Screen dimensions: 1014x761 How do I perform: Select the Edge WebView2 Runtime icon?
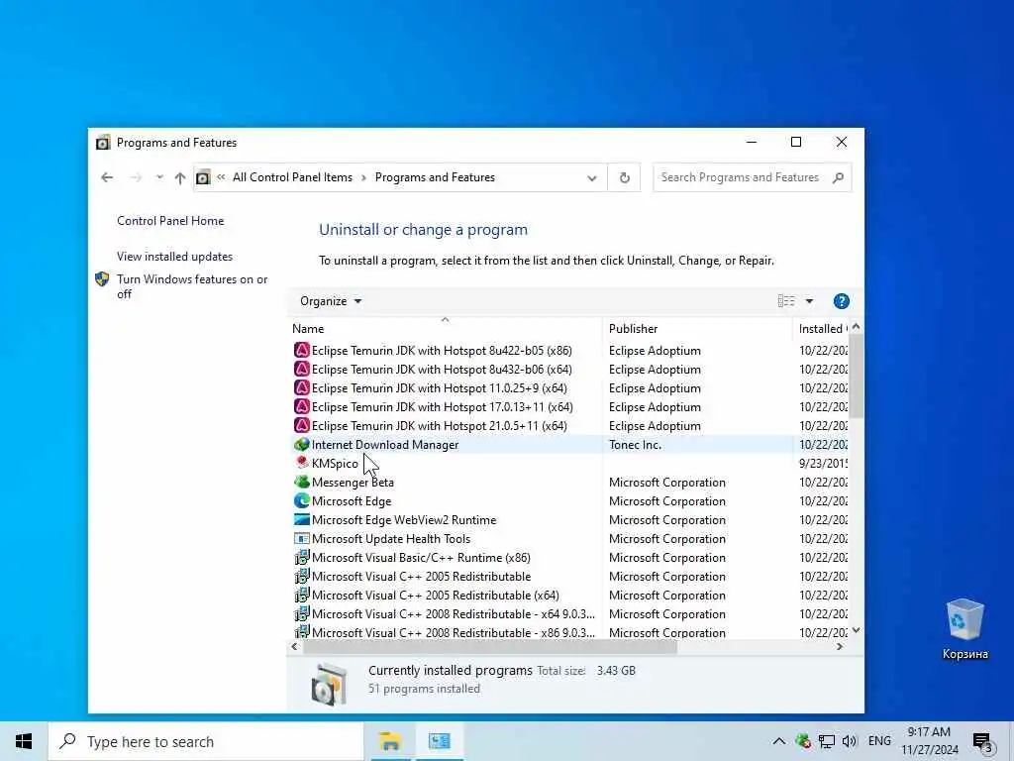pyautogui.click(x=301, y=519)
